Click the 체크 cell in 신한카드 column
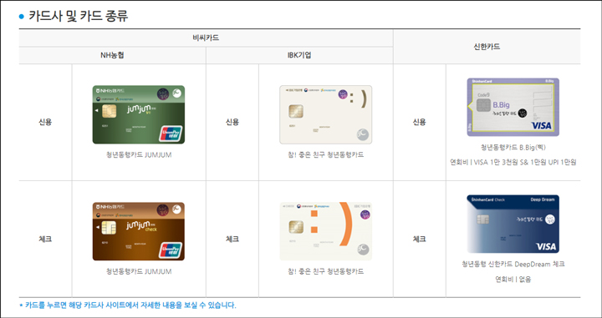 coord(419,239)
